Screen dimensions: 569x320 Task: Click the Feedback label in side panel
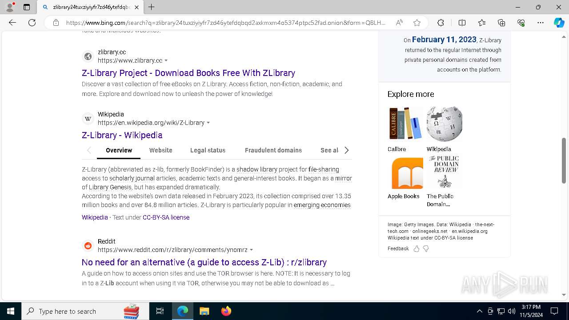(x=398, y=249)
